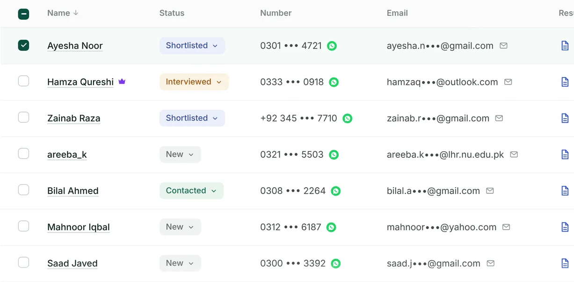The height and width of the screenshot is (282, 574).
Task: Click the WhatsApp icon next to +92 345 ••• 7710
Action: pos(347,119)
